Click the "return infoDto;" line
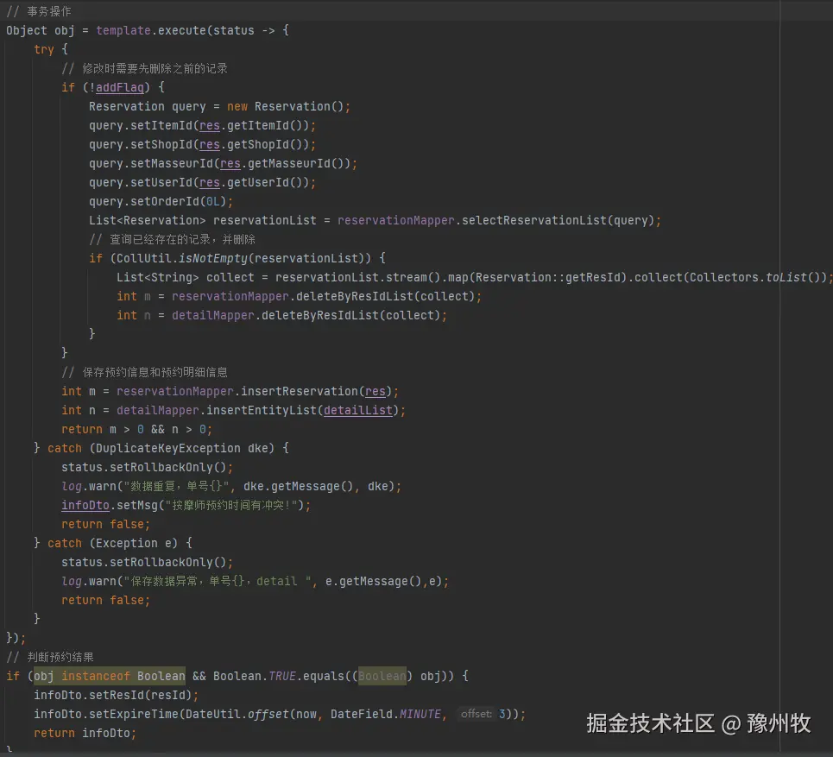Image resolution: width=833 pixels, height=757 pixels. coord(85,734)
